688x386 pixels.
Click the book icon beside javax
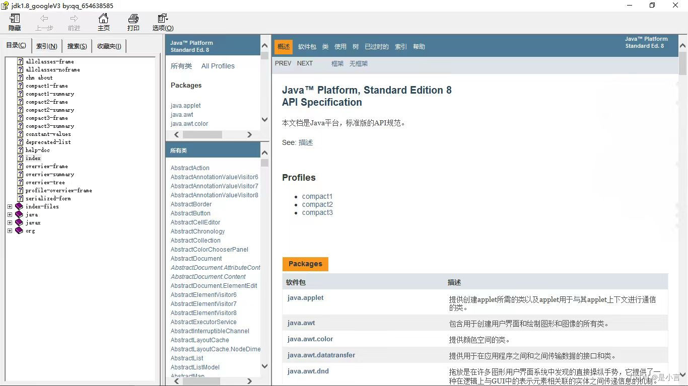[x=19, y=222]
